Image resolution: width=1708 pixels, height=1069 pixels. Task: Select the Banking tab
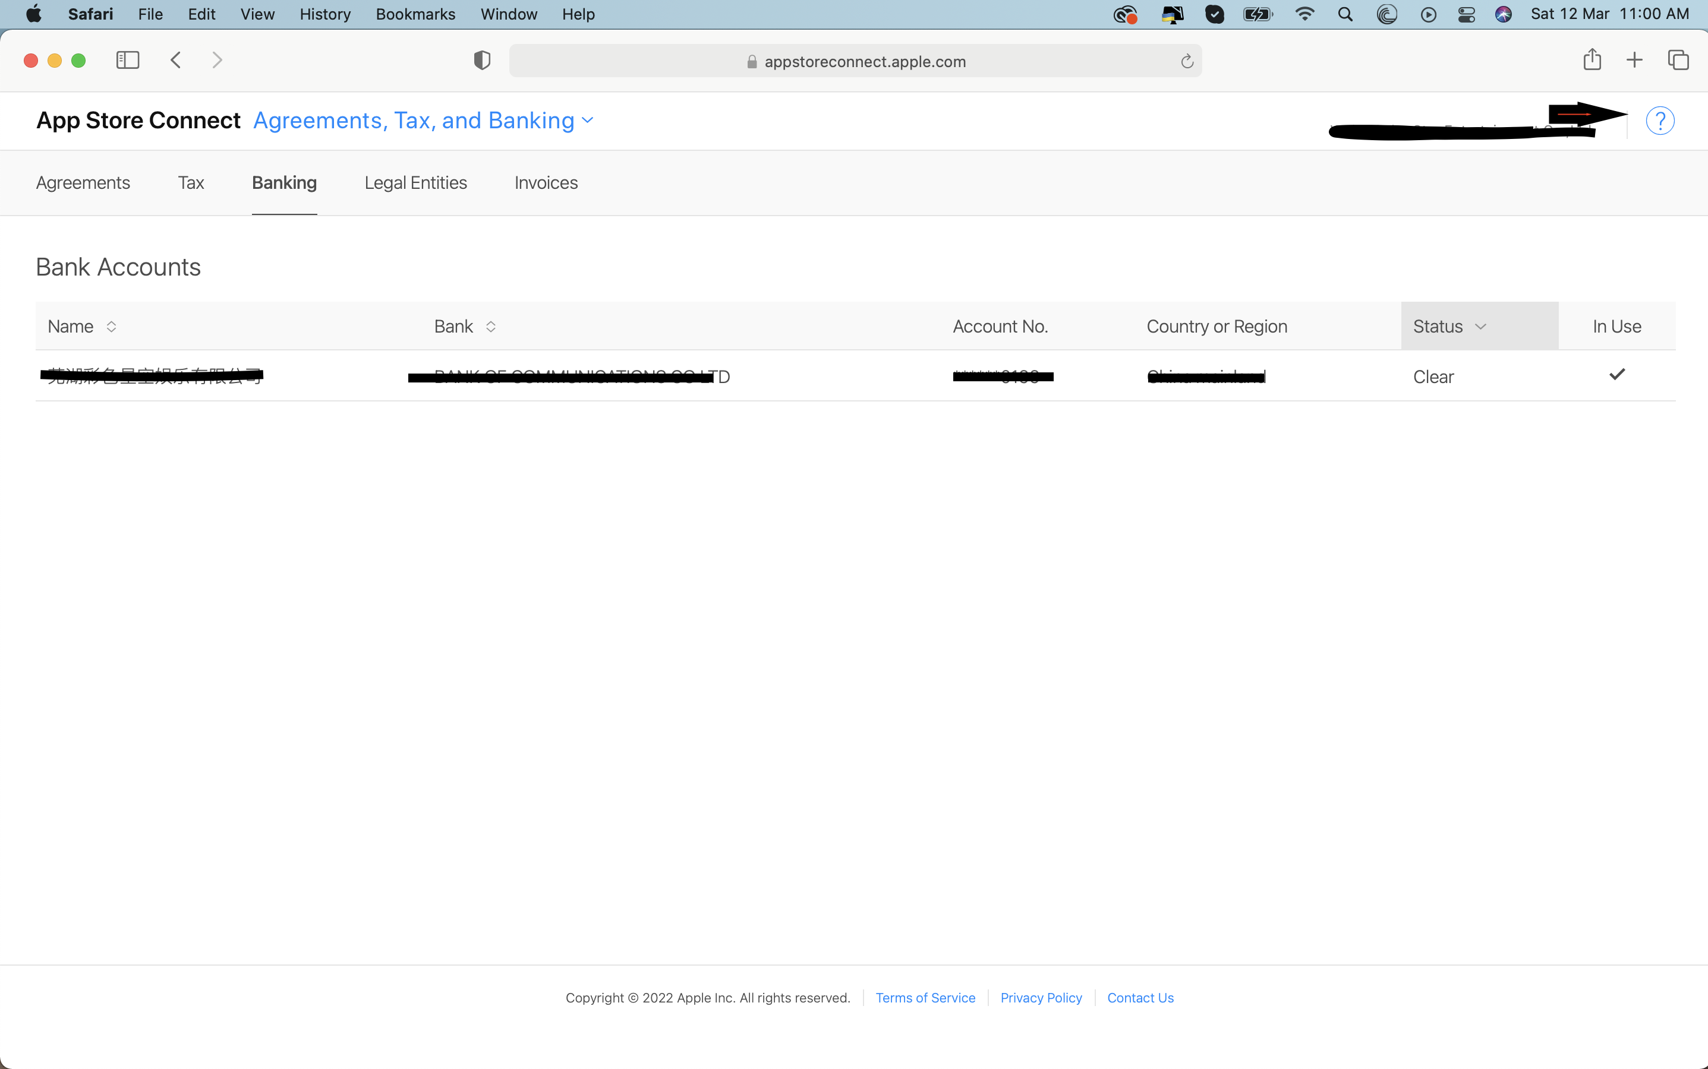[285, 183]
